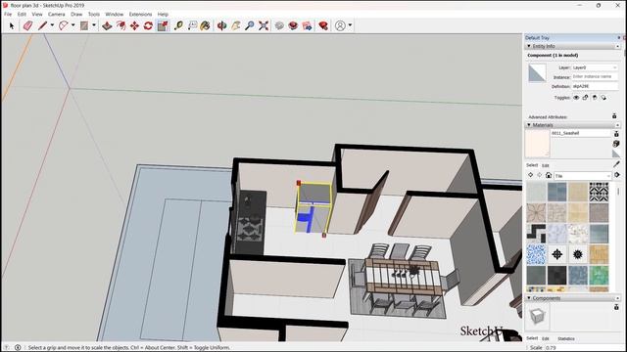The width and height of the screenshot is (627, 352).
Task: Select the Offset tool
Action: tap(121, 26)
